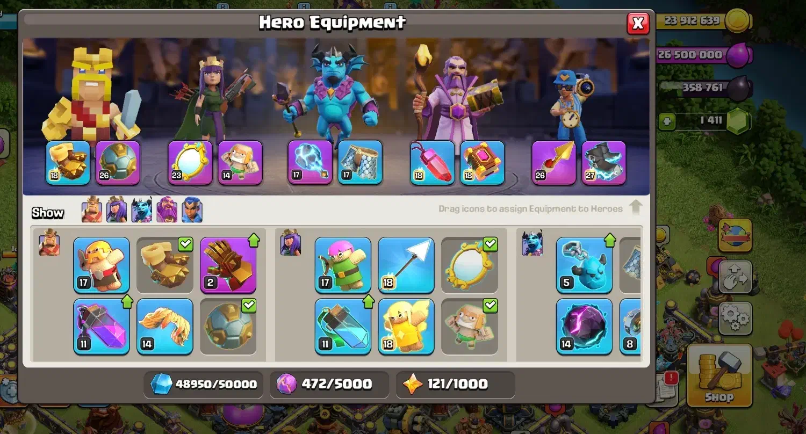
Task: Open Warden's equipped Eternal Tome slot level 18
Action: point(482,163)
